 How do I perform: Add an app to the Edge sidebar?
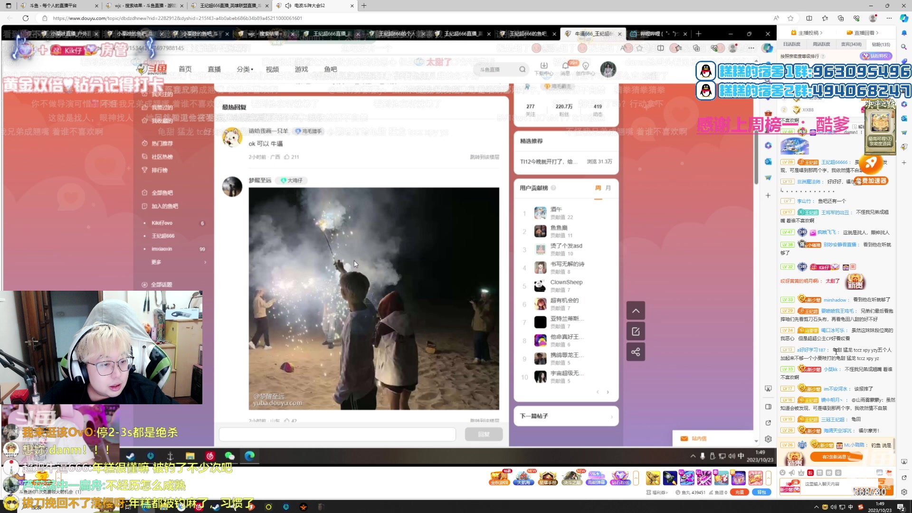(x=904, y=162)
